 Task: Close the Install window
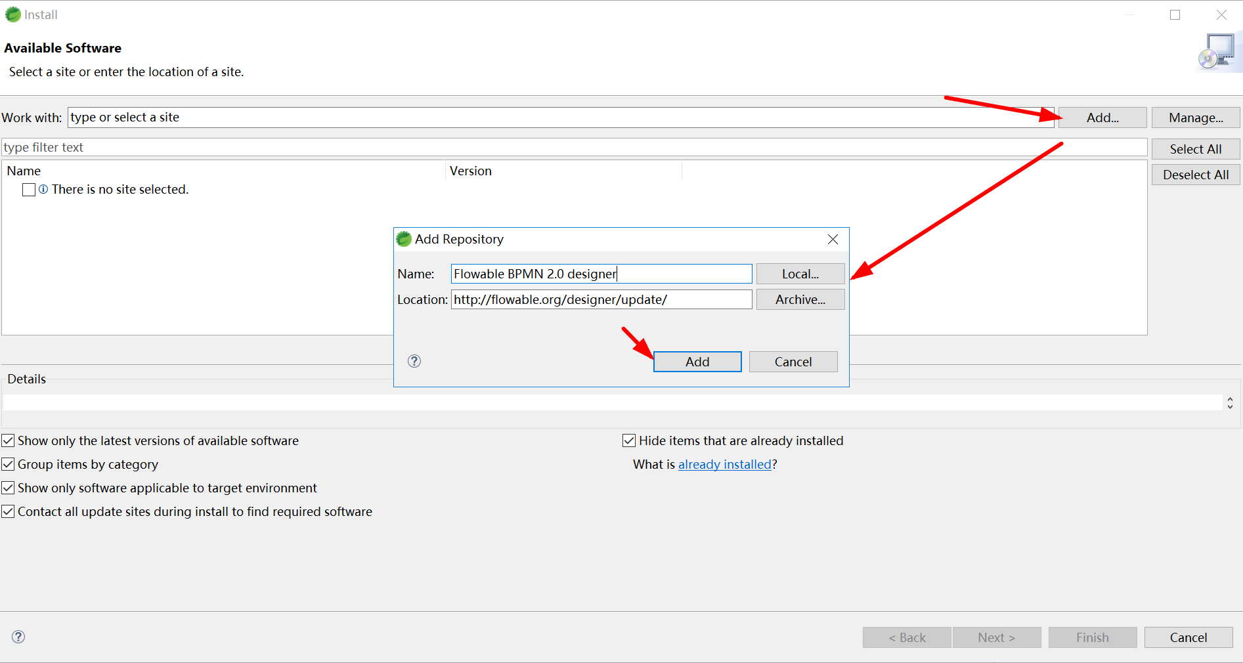click(1221, 14)
